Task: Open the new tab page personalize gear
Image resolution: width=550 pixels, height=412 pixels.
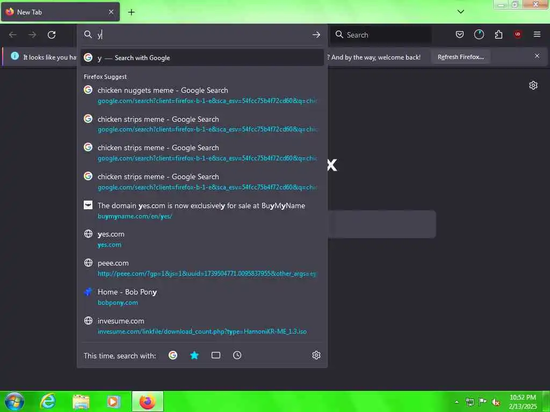Action: [x=533, y=85]
